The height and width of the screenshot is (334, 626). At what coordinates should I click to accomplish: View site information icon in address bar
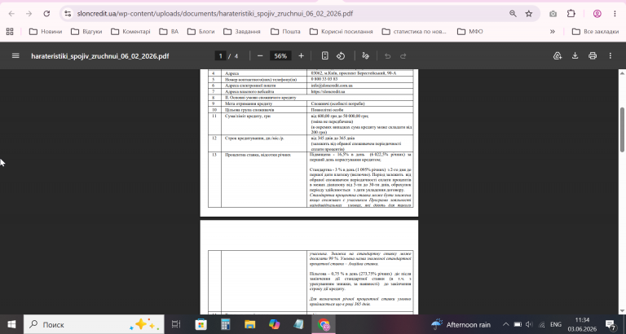(x=68, y=14)
